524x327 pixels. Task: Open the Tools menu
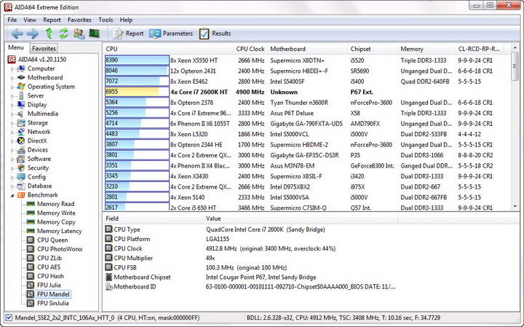tap(106, 20)
